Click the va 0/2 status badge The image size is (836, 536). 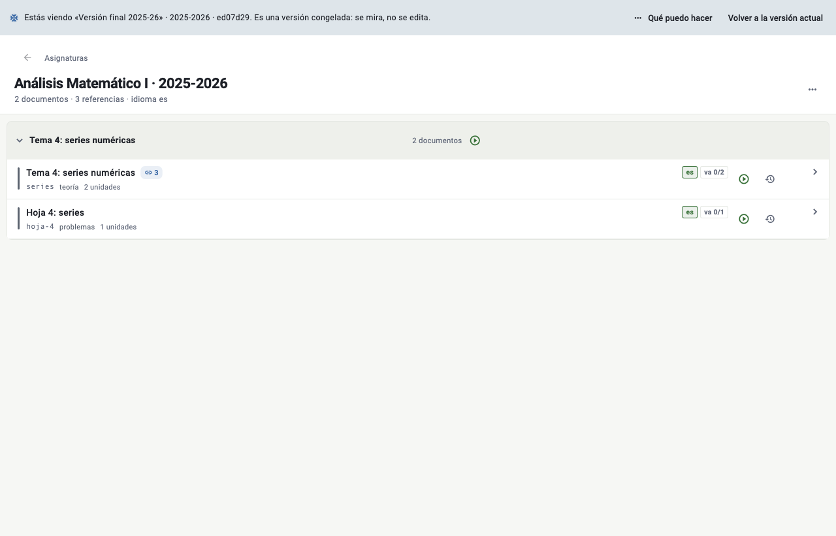pyautogui.click(x=714, y=173)
